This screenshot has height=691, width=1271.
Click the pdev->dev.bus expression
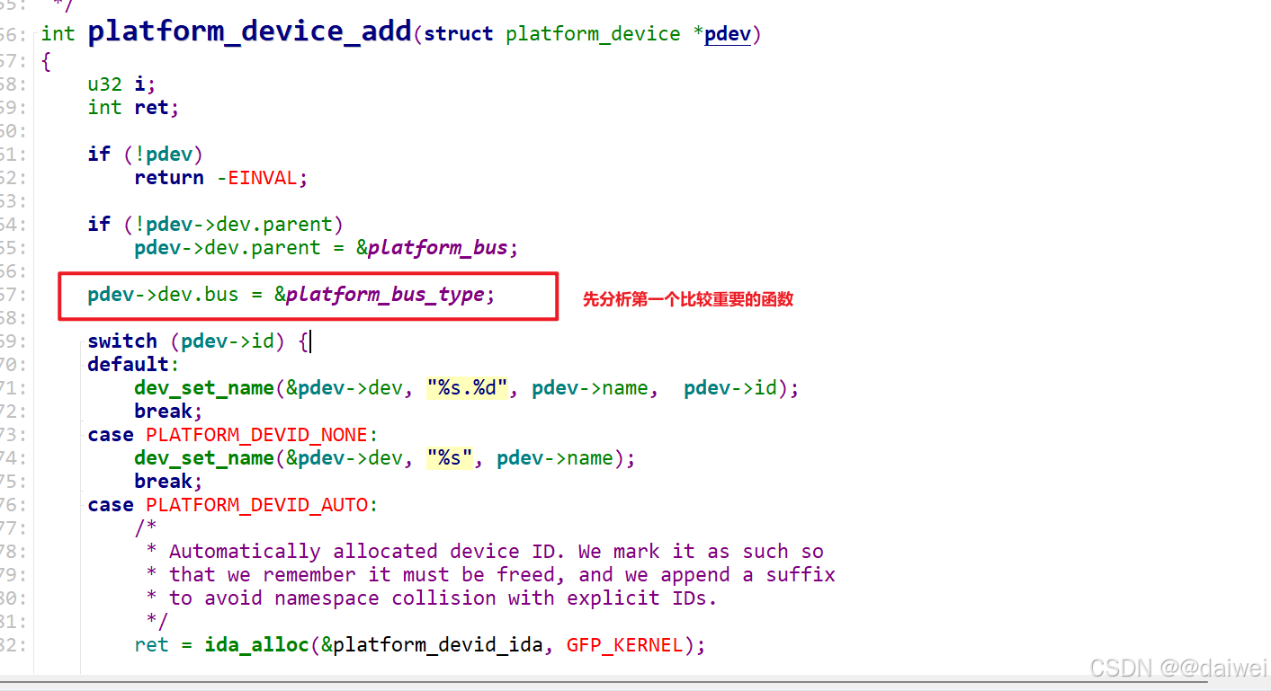point(163,295)
